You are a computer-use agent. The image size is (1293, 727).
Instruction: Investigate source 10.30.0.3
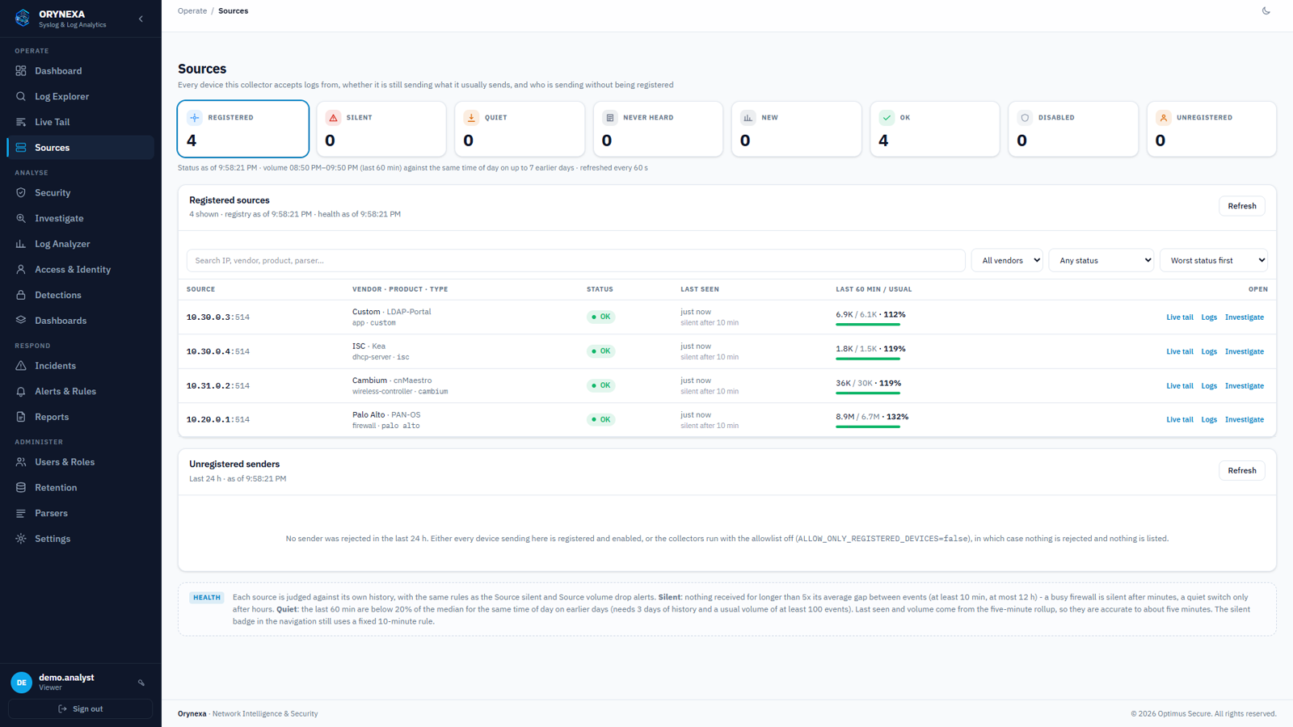(1245, 317)
